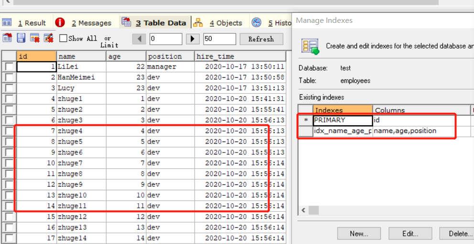Select the 3 Table Data tab
Screen dimensions: 474x244
[154, 22]
